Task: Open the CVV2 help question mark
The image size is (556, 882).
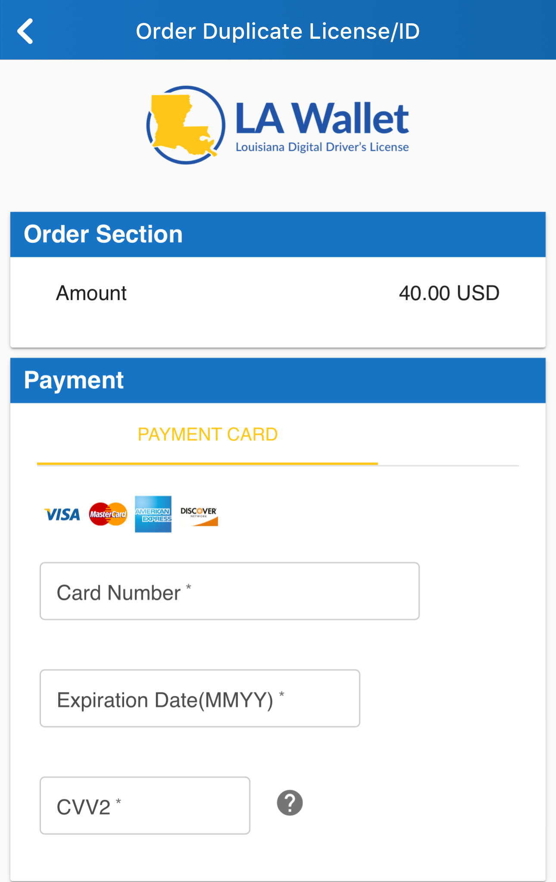Action: tap(290, 803)
